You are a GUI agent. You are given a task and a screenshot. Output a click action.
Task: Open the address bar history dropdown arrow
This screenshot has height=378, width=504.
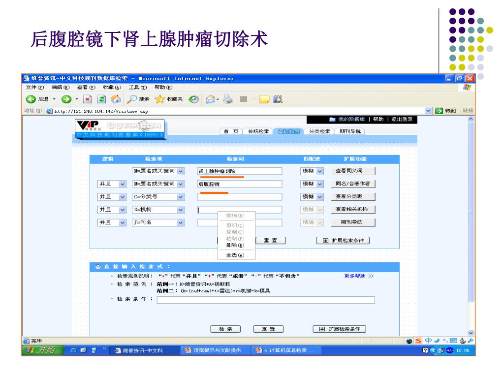[428, 111]
